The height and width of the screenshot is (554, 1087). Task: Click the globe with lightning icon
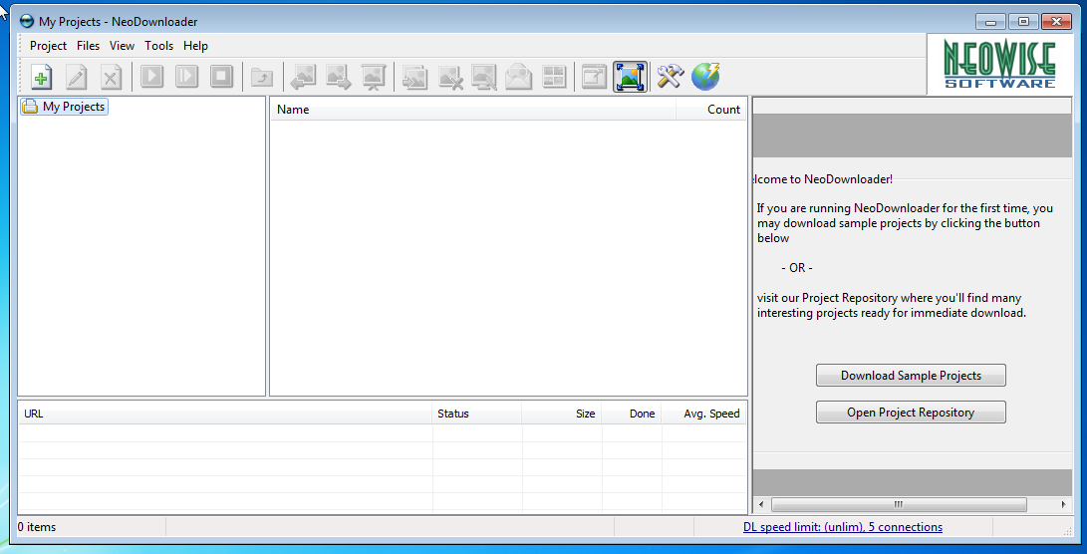point(705,77)
